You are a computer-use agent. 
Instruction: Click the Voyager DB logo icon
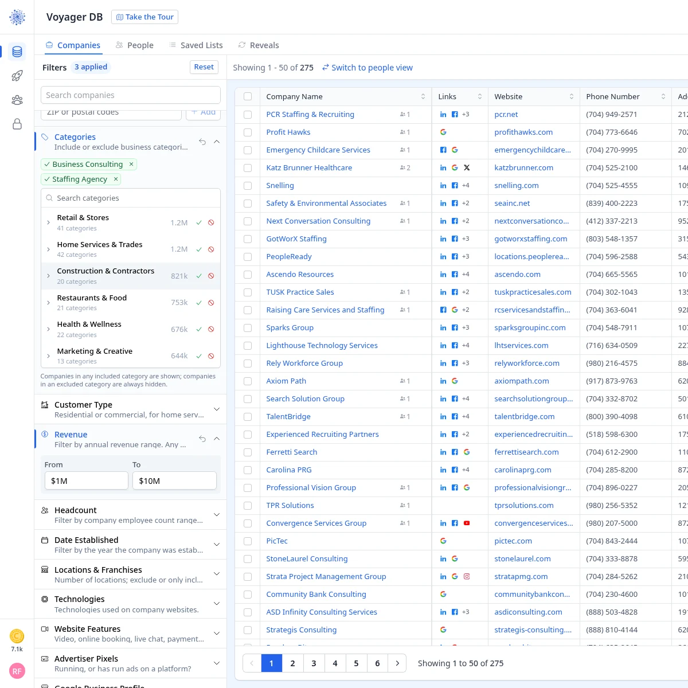[17, 17]
